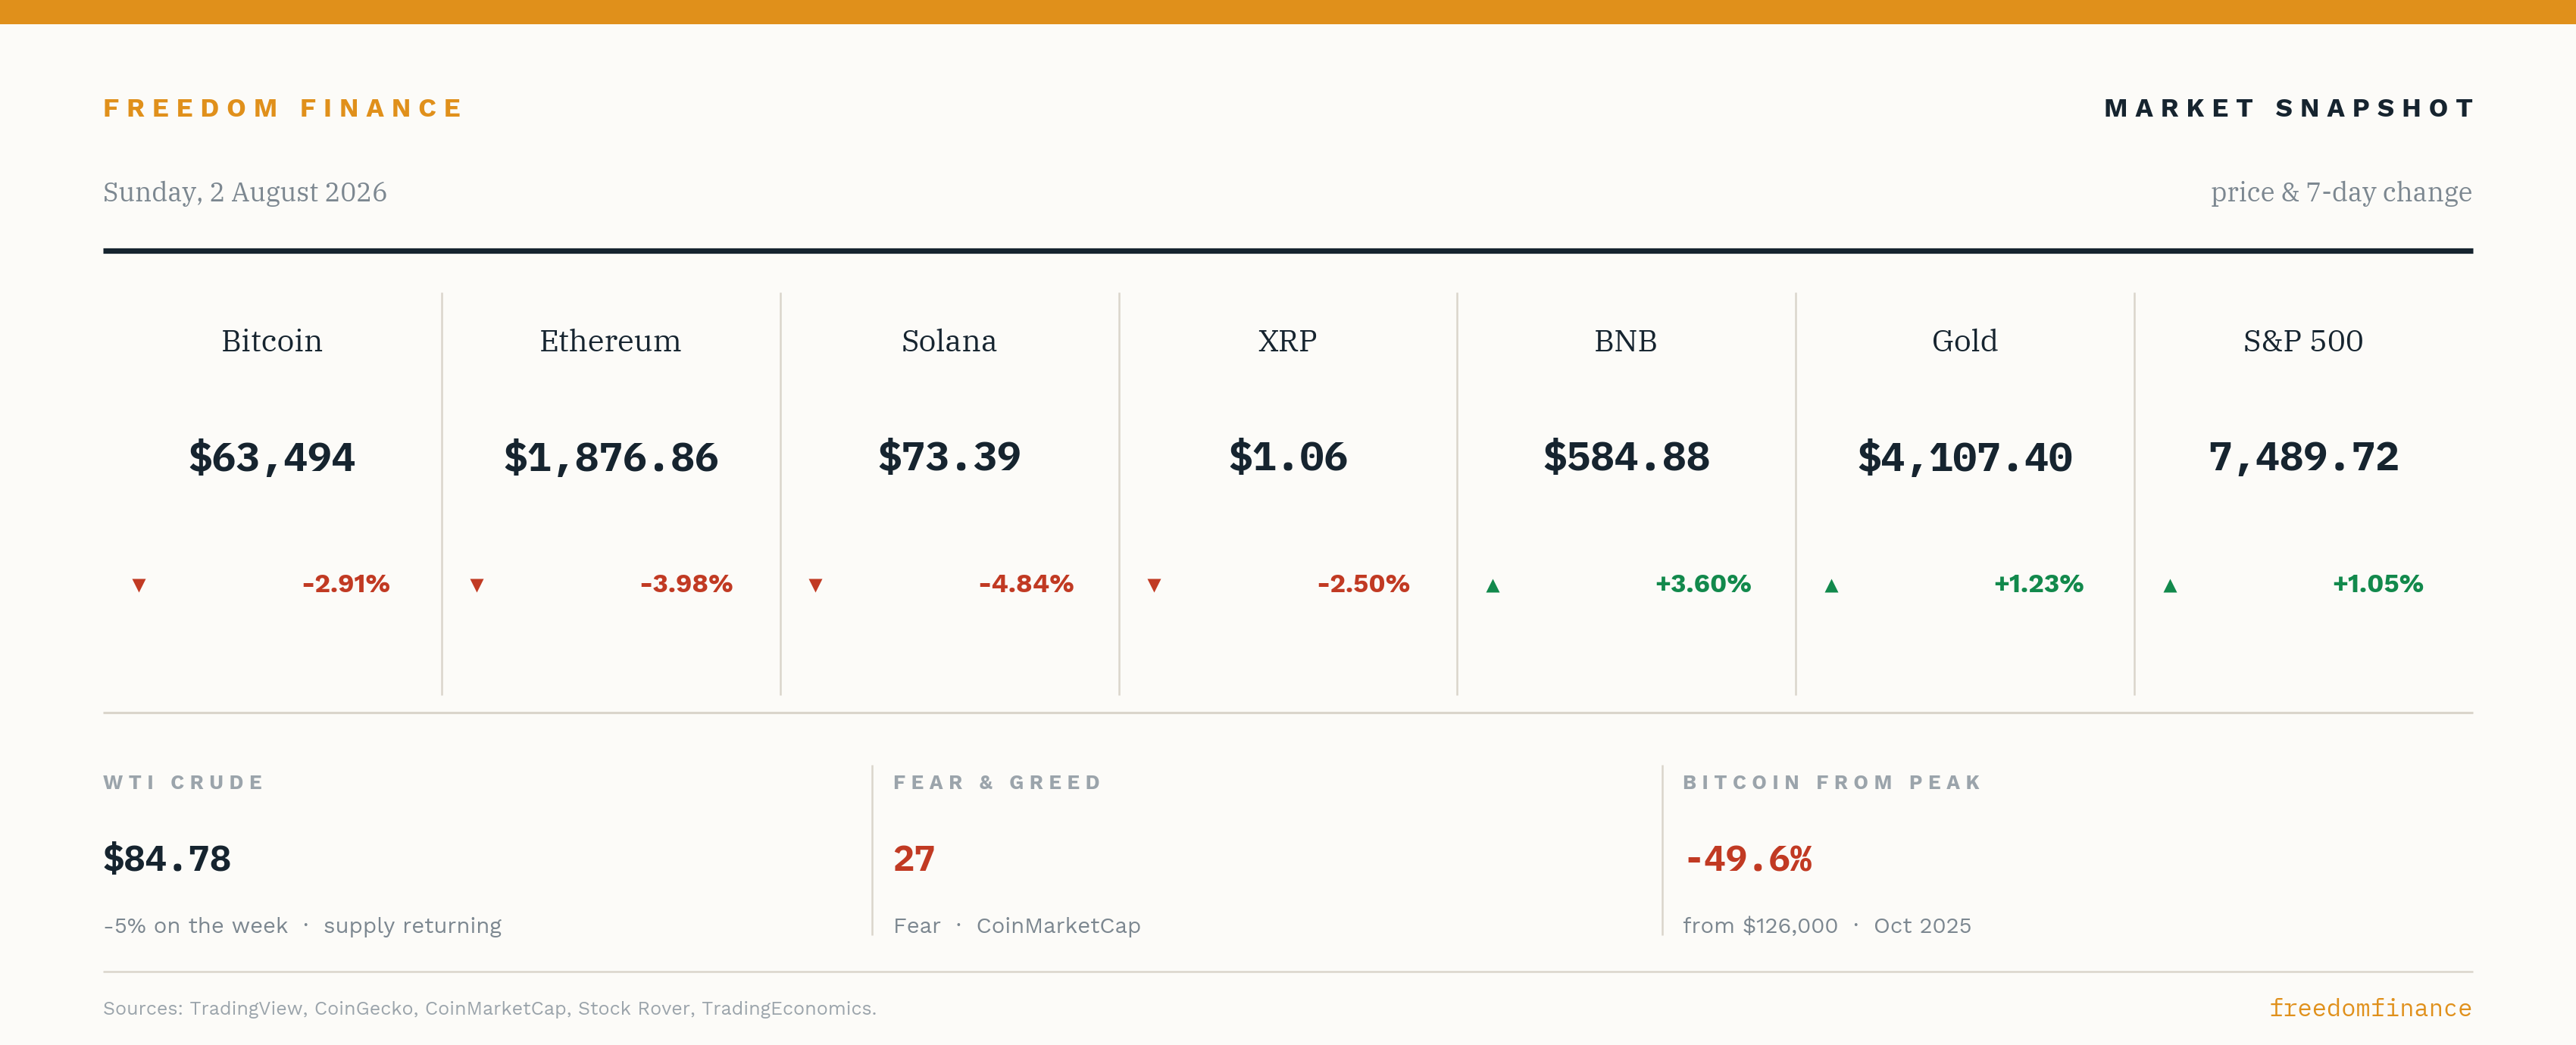Click the red down triangle under Solana

(x=816, y=585)
